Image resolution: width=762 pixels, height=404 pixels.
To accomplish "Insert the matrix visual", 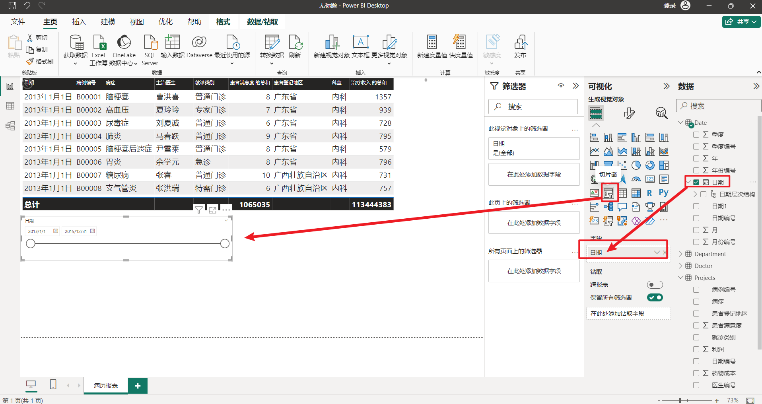I will pyautogui.click(x=636, y=193).
